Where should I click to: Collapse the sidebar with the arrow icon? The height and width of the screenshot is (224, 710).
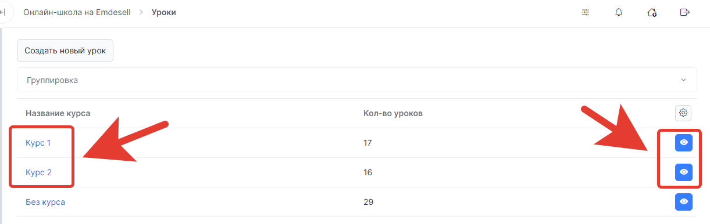(3, 12)
